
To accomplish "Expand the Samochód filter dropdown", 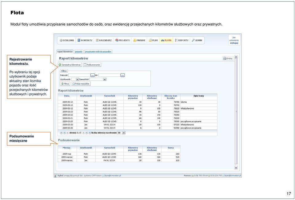I will point(105,80).
